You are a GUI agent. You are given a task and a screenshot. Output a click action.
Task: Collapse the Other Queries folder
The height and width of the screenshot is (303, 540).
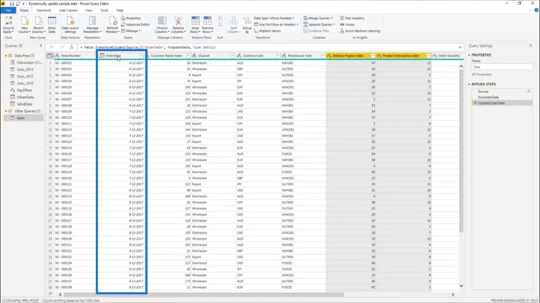click(x=6, y=111)
